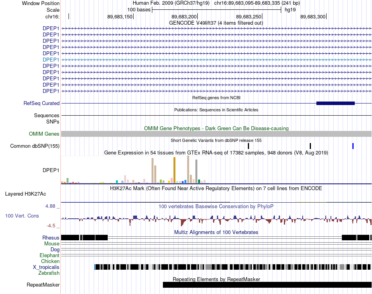The width and height of the screenshot is (372, 294).
Task: Open the RefSeq genes from NCBI track title
Action: [216, 98]
